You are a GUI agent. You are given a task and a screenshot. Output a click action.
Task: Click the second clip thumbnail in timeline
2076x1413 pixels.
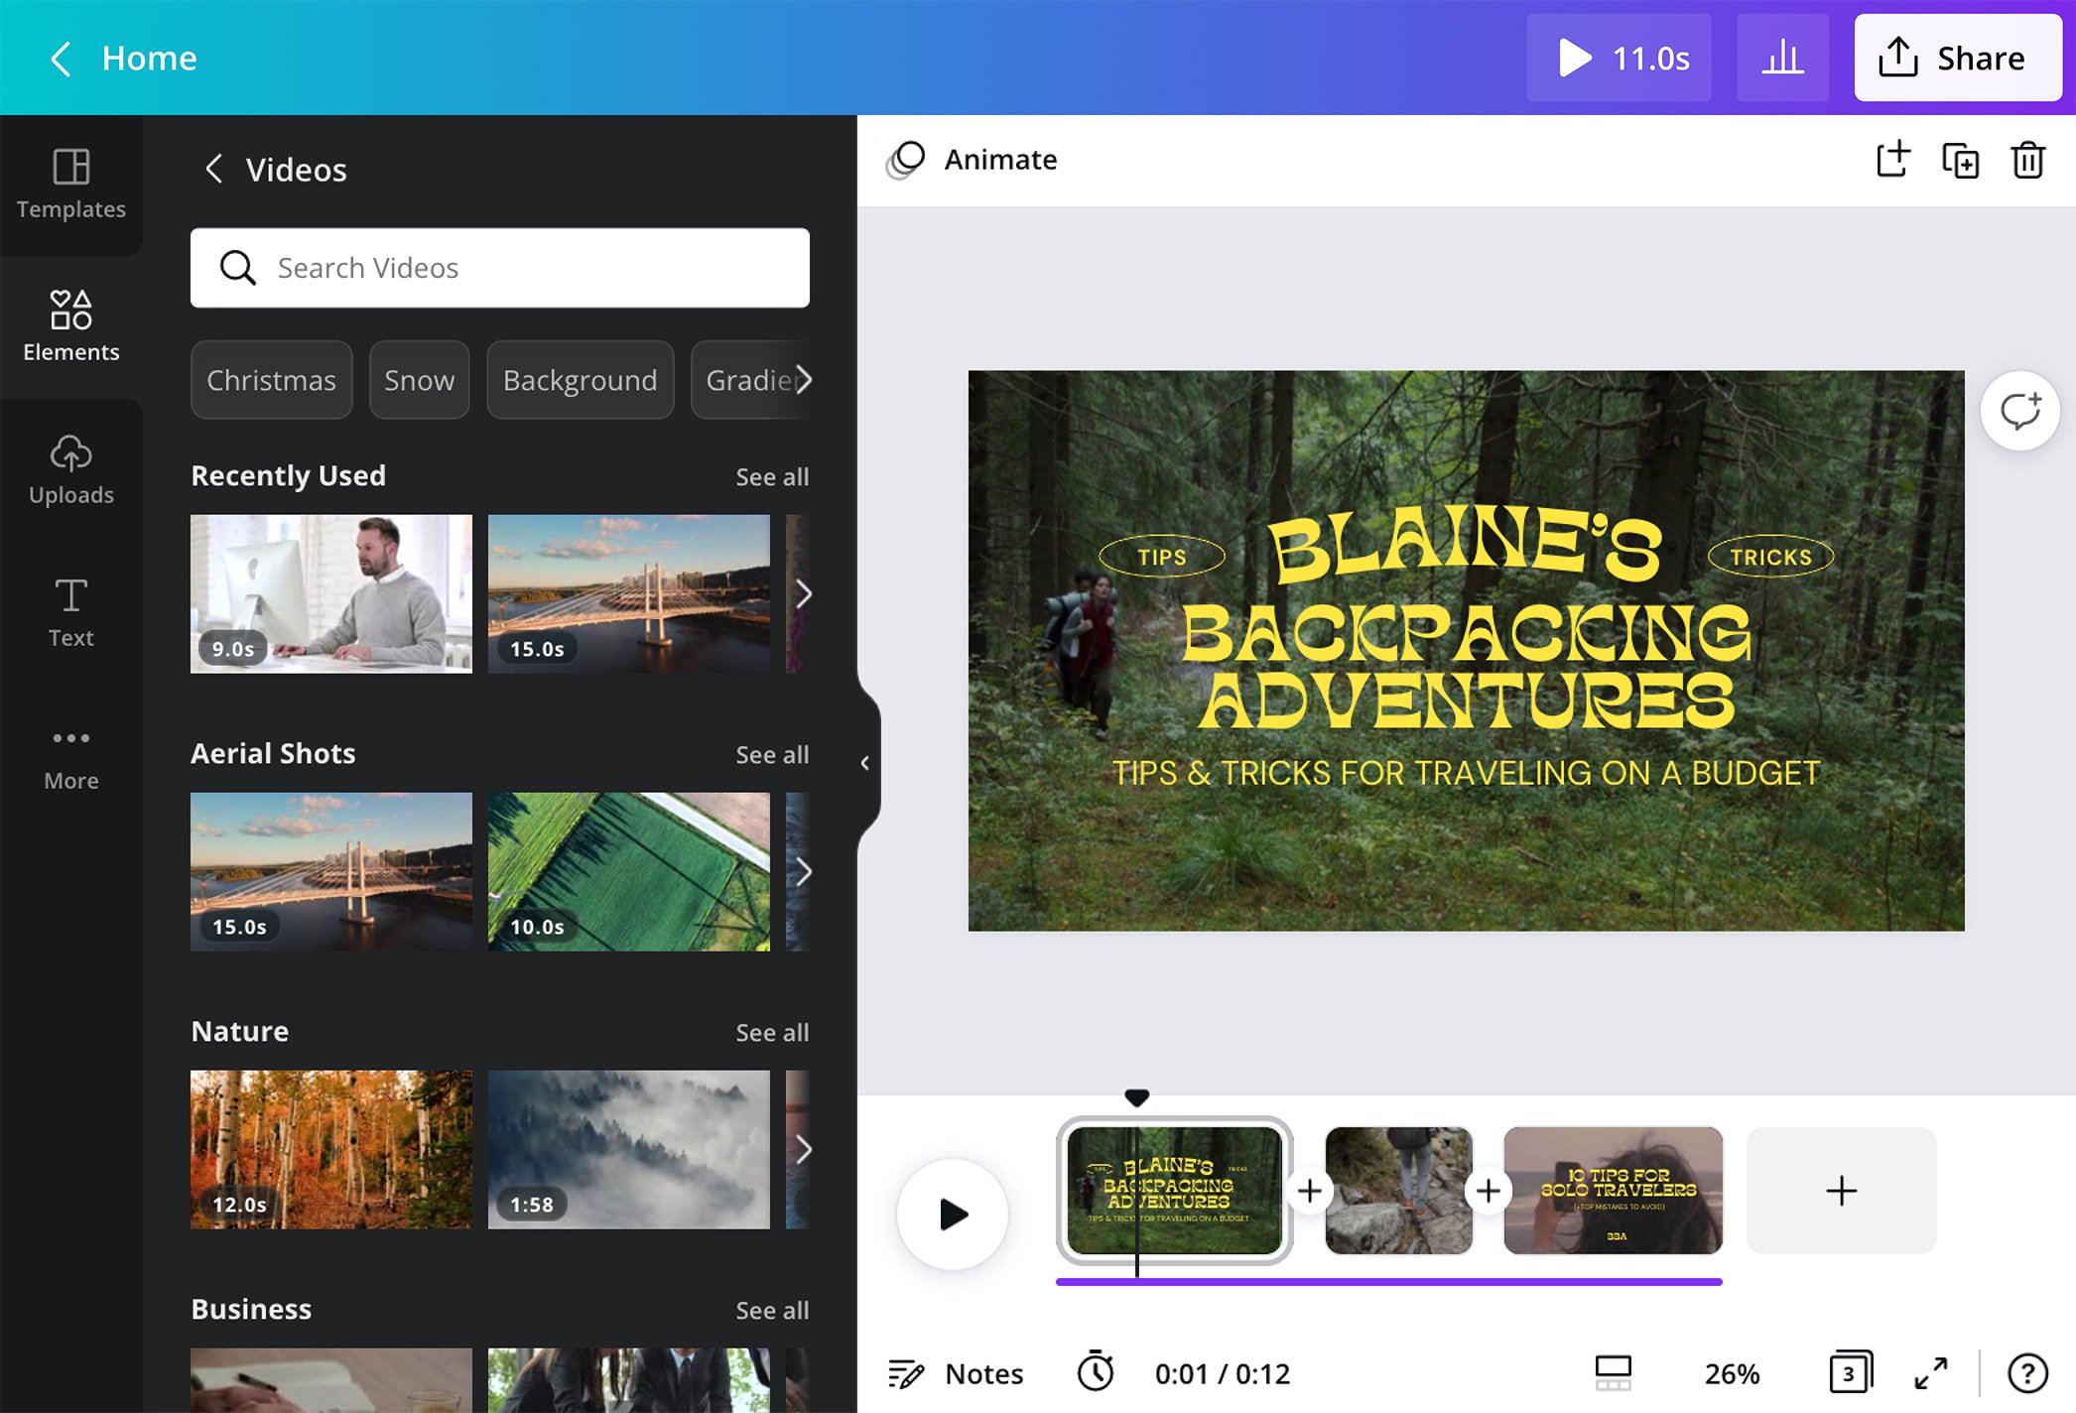pyautogui.click(x=1395, y=1191)
